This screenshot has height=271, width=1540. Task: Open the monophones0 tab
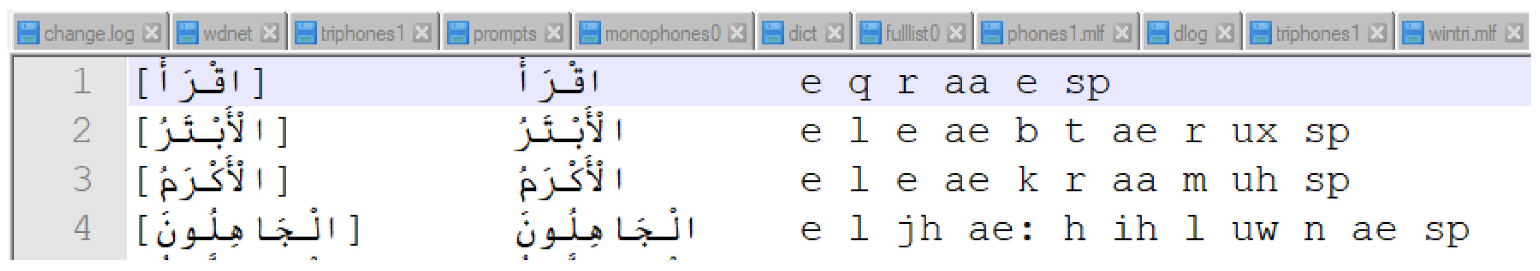point(662,33)
